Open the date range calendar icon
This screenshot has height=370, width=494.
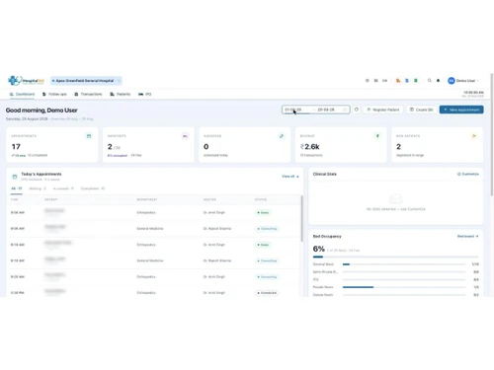tap(345, 110)
